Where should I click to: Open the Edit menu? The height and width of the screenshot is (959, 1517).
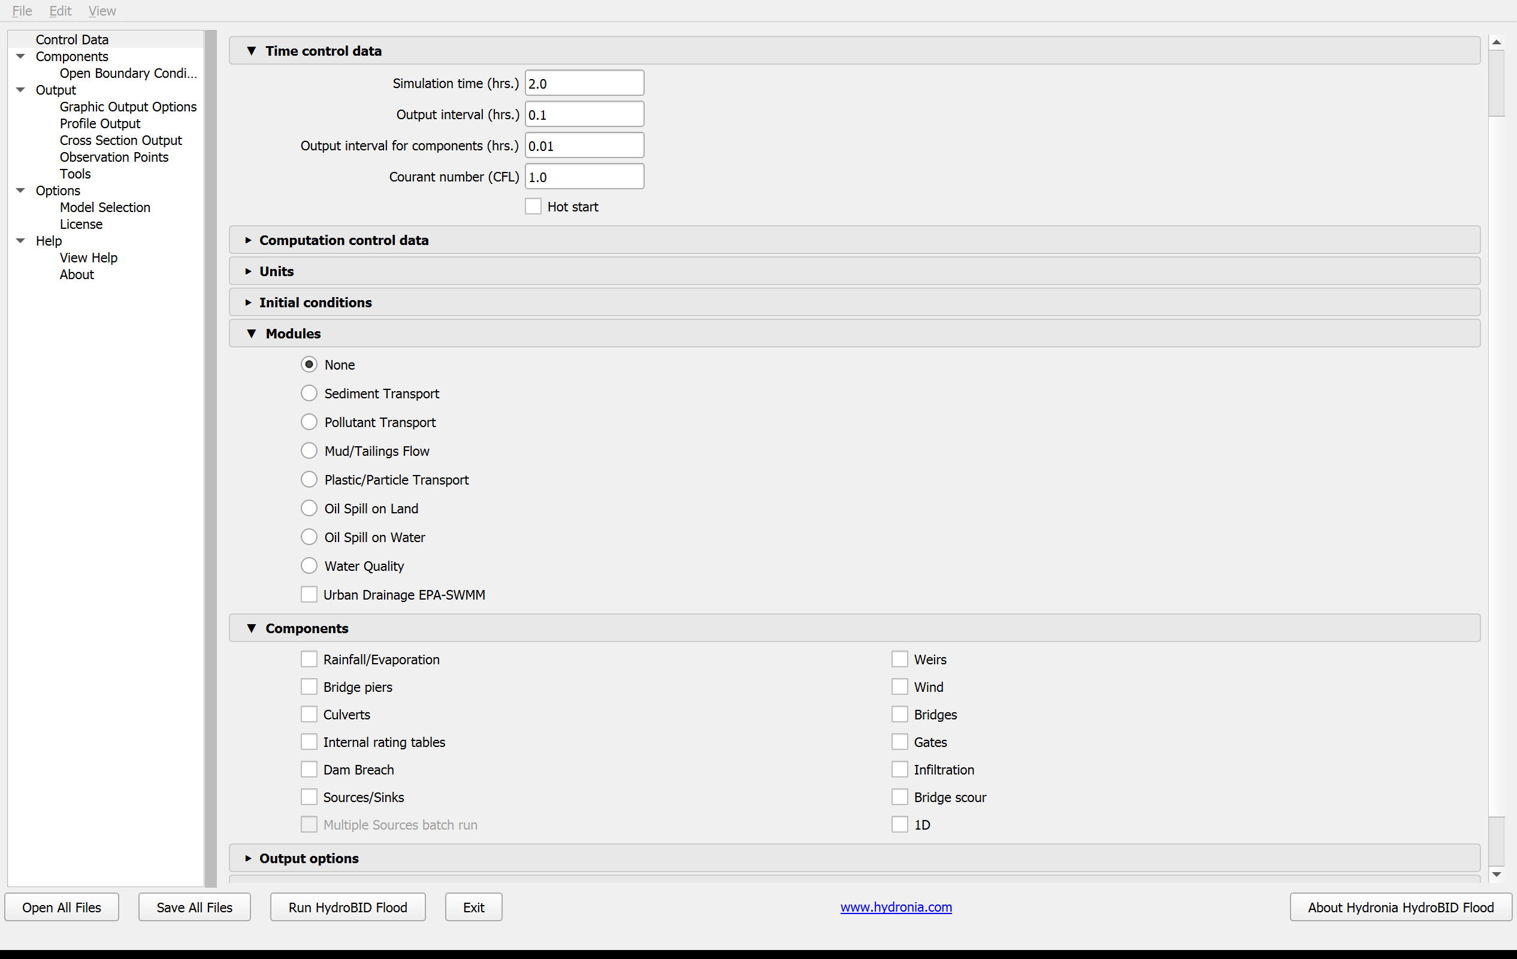[61, 11]
